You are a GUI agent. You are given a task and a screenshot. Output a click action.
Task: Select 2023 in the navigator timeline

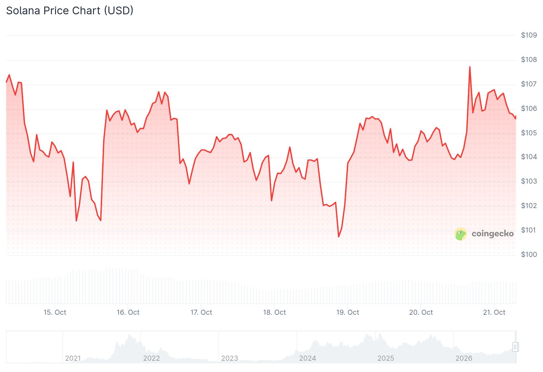click(x=230, y=358)
